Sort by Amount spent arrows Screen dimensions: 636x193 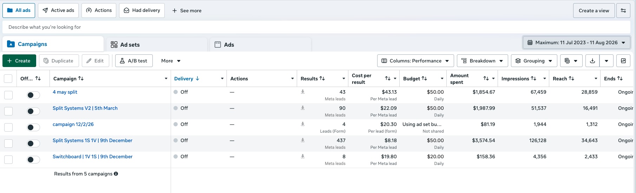[486, 79]
